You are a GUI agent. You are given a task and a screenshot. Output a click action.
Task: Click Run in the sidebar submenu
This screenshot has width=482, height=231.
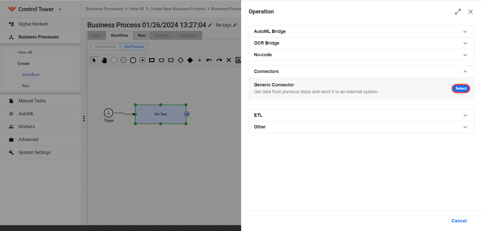26,86
